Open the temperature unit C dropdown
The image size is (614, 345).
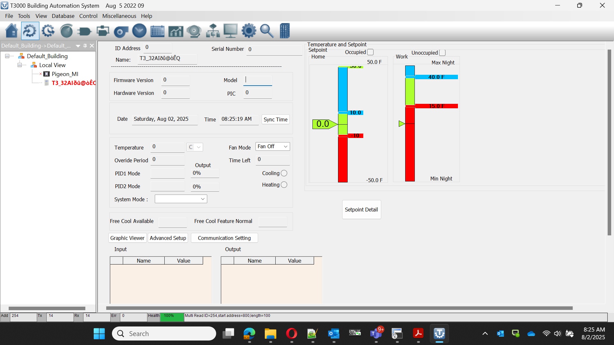pos(195,147)
